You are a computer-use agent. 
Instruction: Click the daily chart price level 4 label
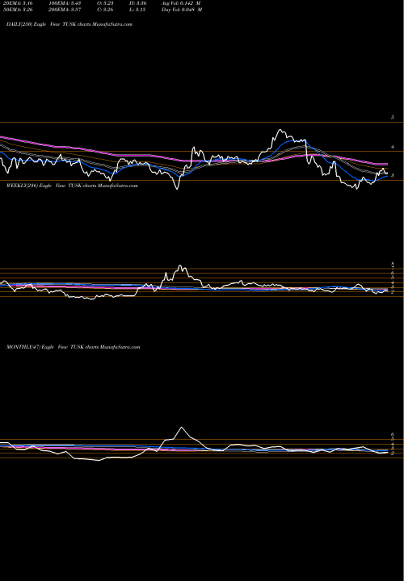pos(393,147)
